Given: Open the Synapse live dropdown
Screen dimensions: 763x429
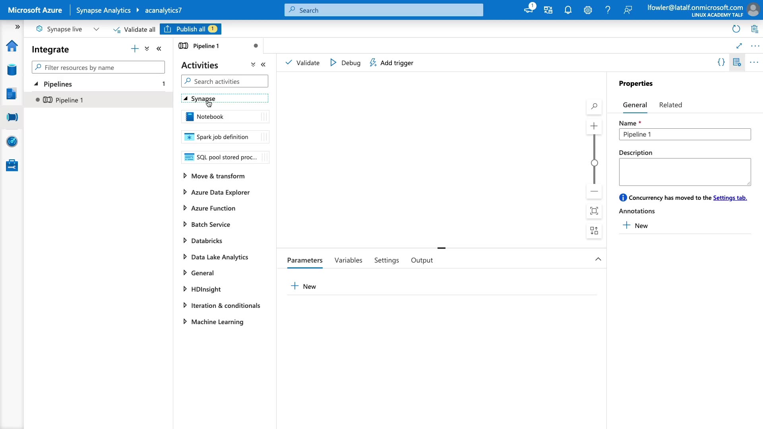Looking at the screenshot, I should [x=96, y=29].
